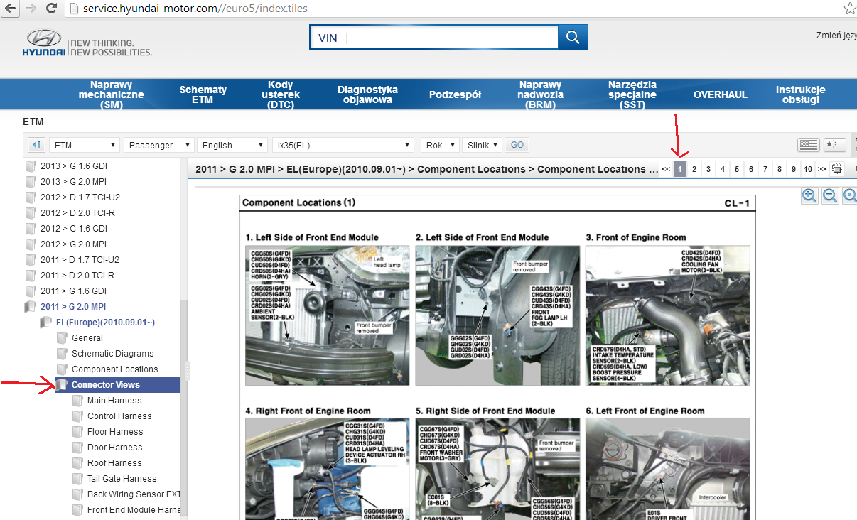Open the ix35(EL) model dropdown
This screenshot has width=857, height=520.
343,145
